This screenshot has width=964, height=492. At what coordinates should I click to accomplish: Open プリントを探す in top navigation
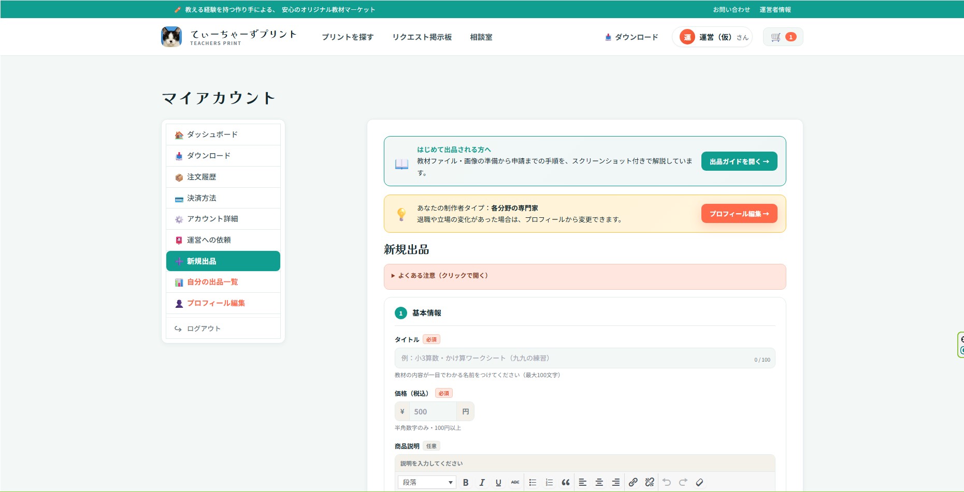coord(348,37)
